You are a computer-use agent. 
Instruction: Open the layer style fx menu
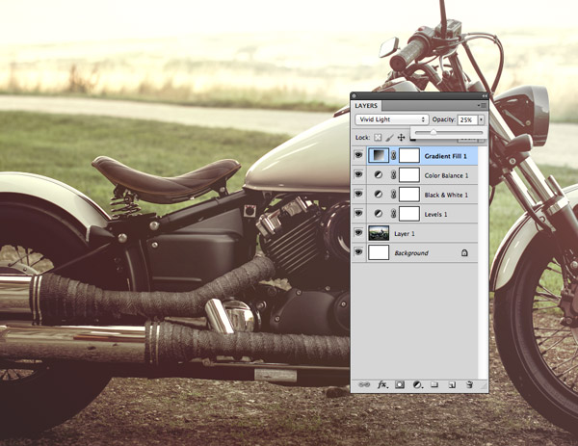coord(381,383)
